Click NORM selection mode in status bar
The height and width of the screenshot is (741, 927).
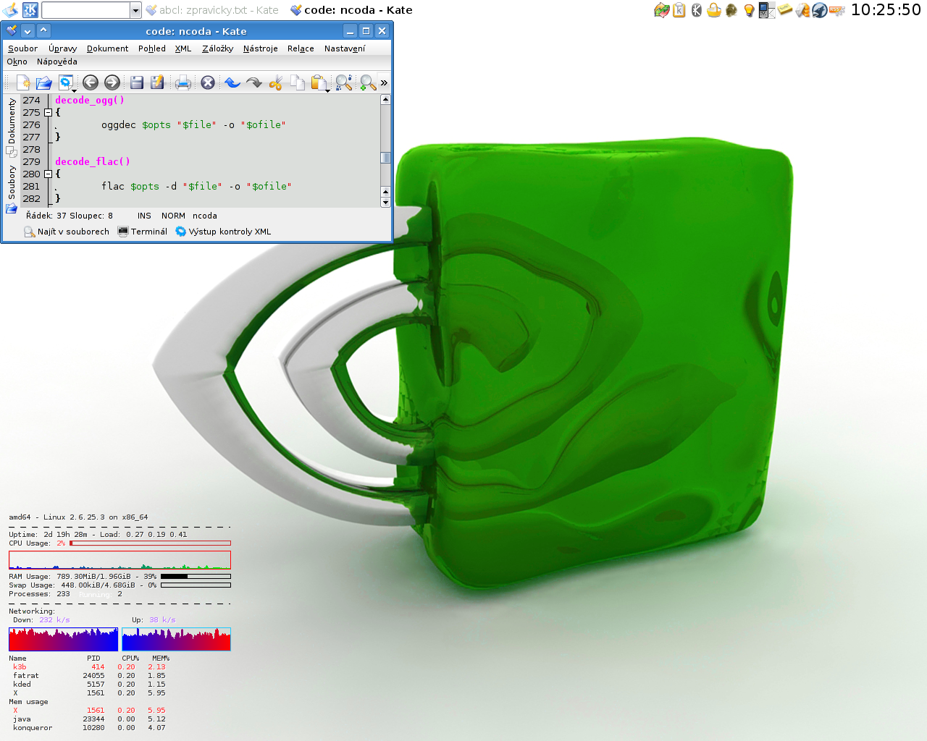(x=173, y=216)
